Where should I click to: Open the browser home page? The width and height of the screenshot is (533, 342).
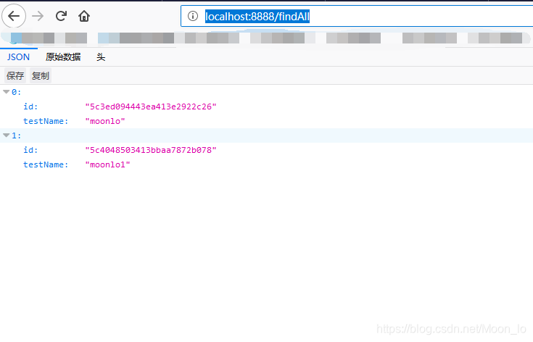pyautogui.click(x=84, y=16)
